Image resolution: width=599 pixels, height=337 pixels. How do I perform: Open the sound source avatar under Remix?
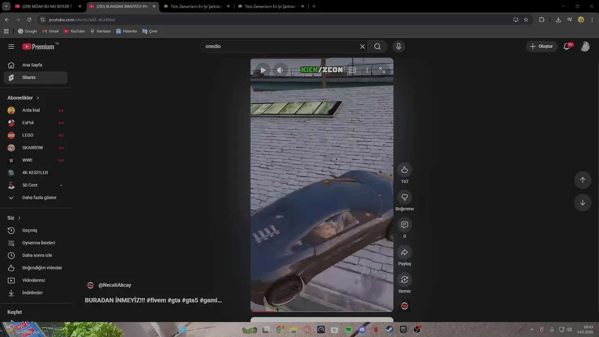pyautogui.click(x=405, y=306)
